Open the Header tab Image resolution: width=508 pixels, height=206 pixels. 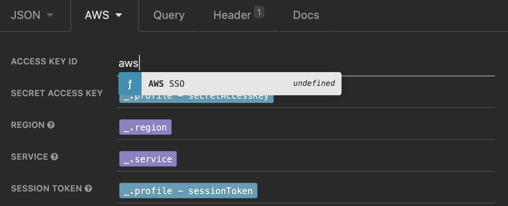(x=232, y=15)
